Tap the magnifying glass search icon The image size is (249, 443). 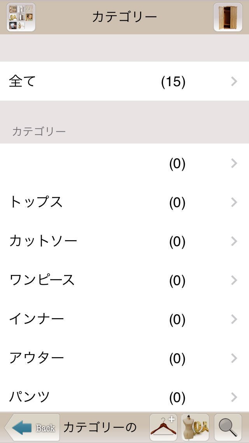tap(228, 427)
